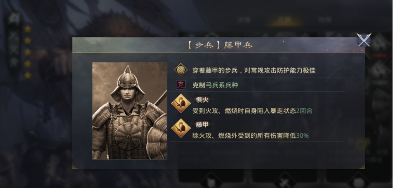
Task: Select the 惧火 skill diamond icon
Action: click(181, 103)
